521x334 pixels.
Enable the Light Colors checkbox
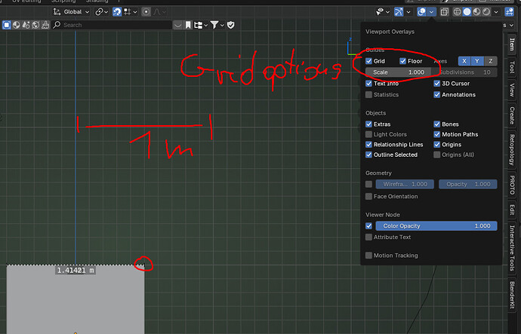tap(368, 134)
